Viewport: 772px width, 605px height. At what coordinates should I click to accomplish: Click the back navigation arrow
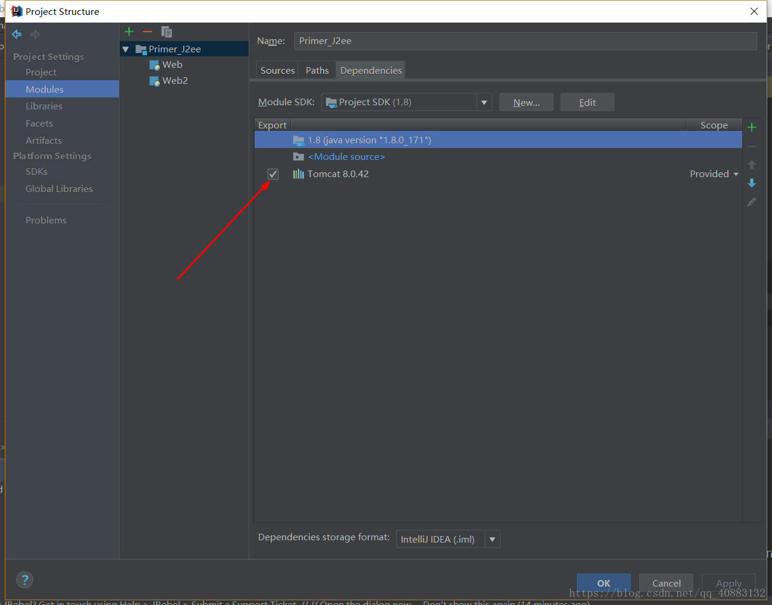[x=17, y=34]
